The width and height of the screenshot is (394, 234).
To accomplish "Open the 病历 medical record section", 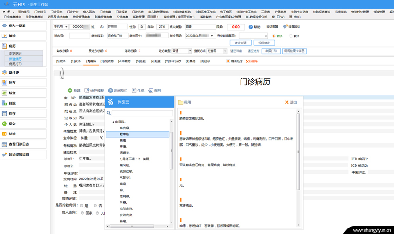I will coord(23,46).
